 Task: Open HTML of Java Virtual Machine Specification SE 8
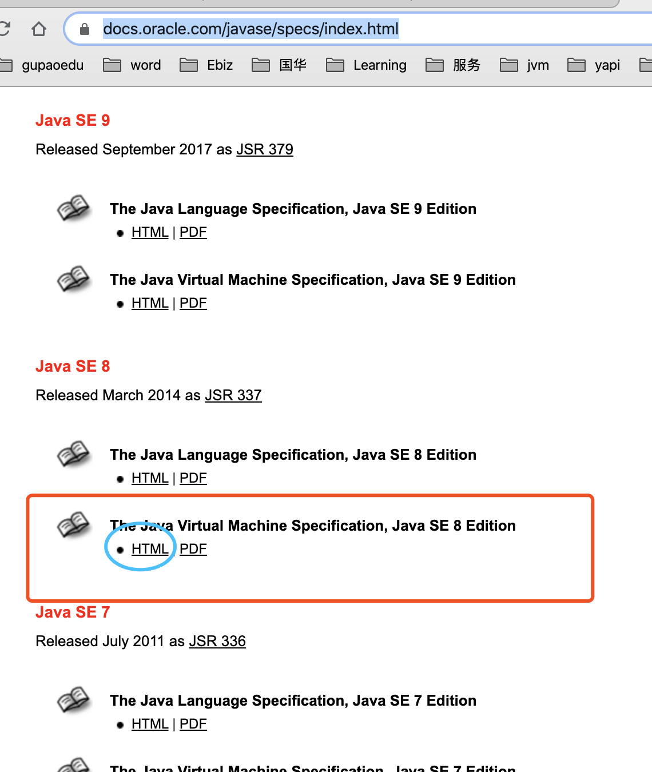click(150, 549)
